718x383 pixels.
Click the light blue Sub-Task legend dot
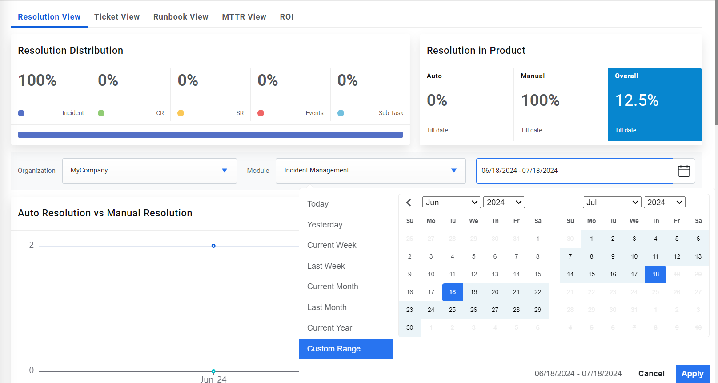341,113
